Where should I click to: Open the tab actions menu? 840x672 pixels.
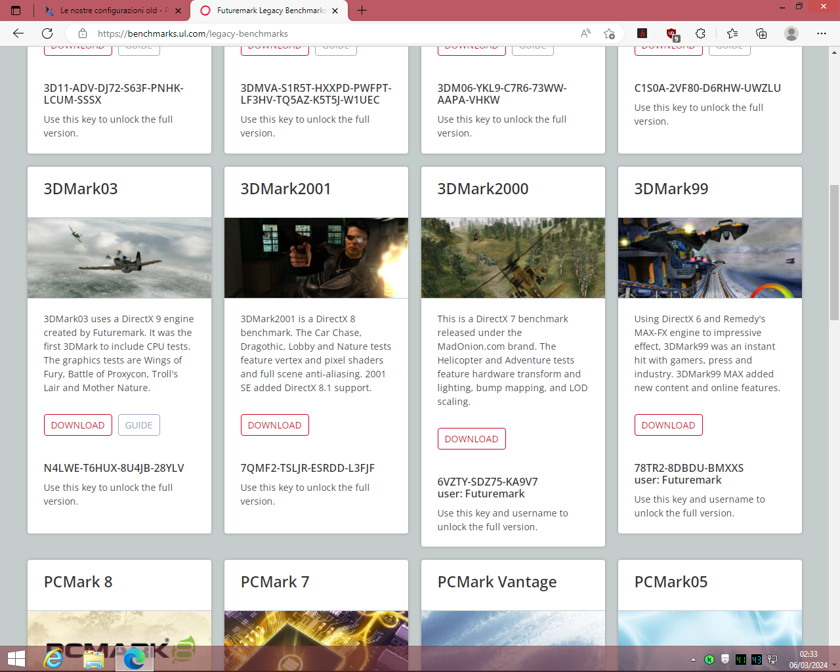[16, 10]
